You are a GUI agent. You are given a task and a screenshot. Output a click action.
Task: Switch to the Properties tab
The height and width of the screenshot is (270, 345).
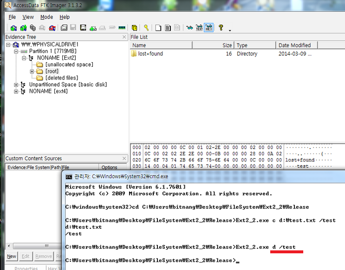pos(26,268)
